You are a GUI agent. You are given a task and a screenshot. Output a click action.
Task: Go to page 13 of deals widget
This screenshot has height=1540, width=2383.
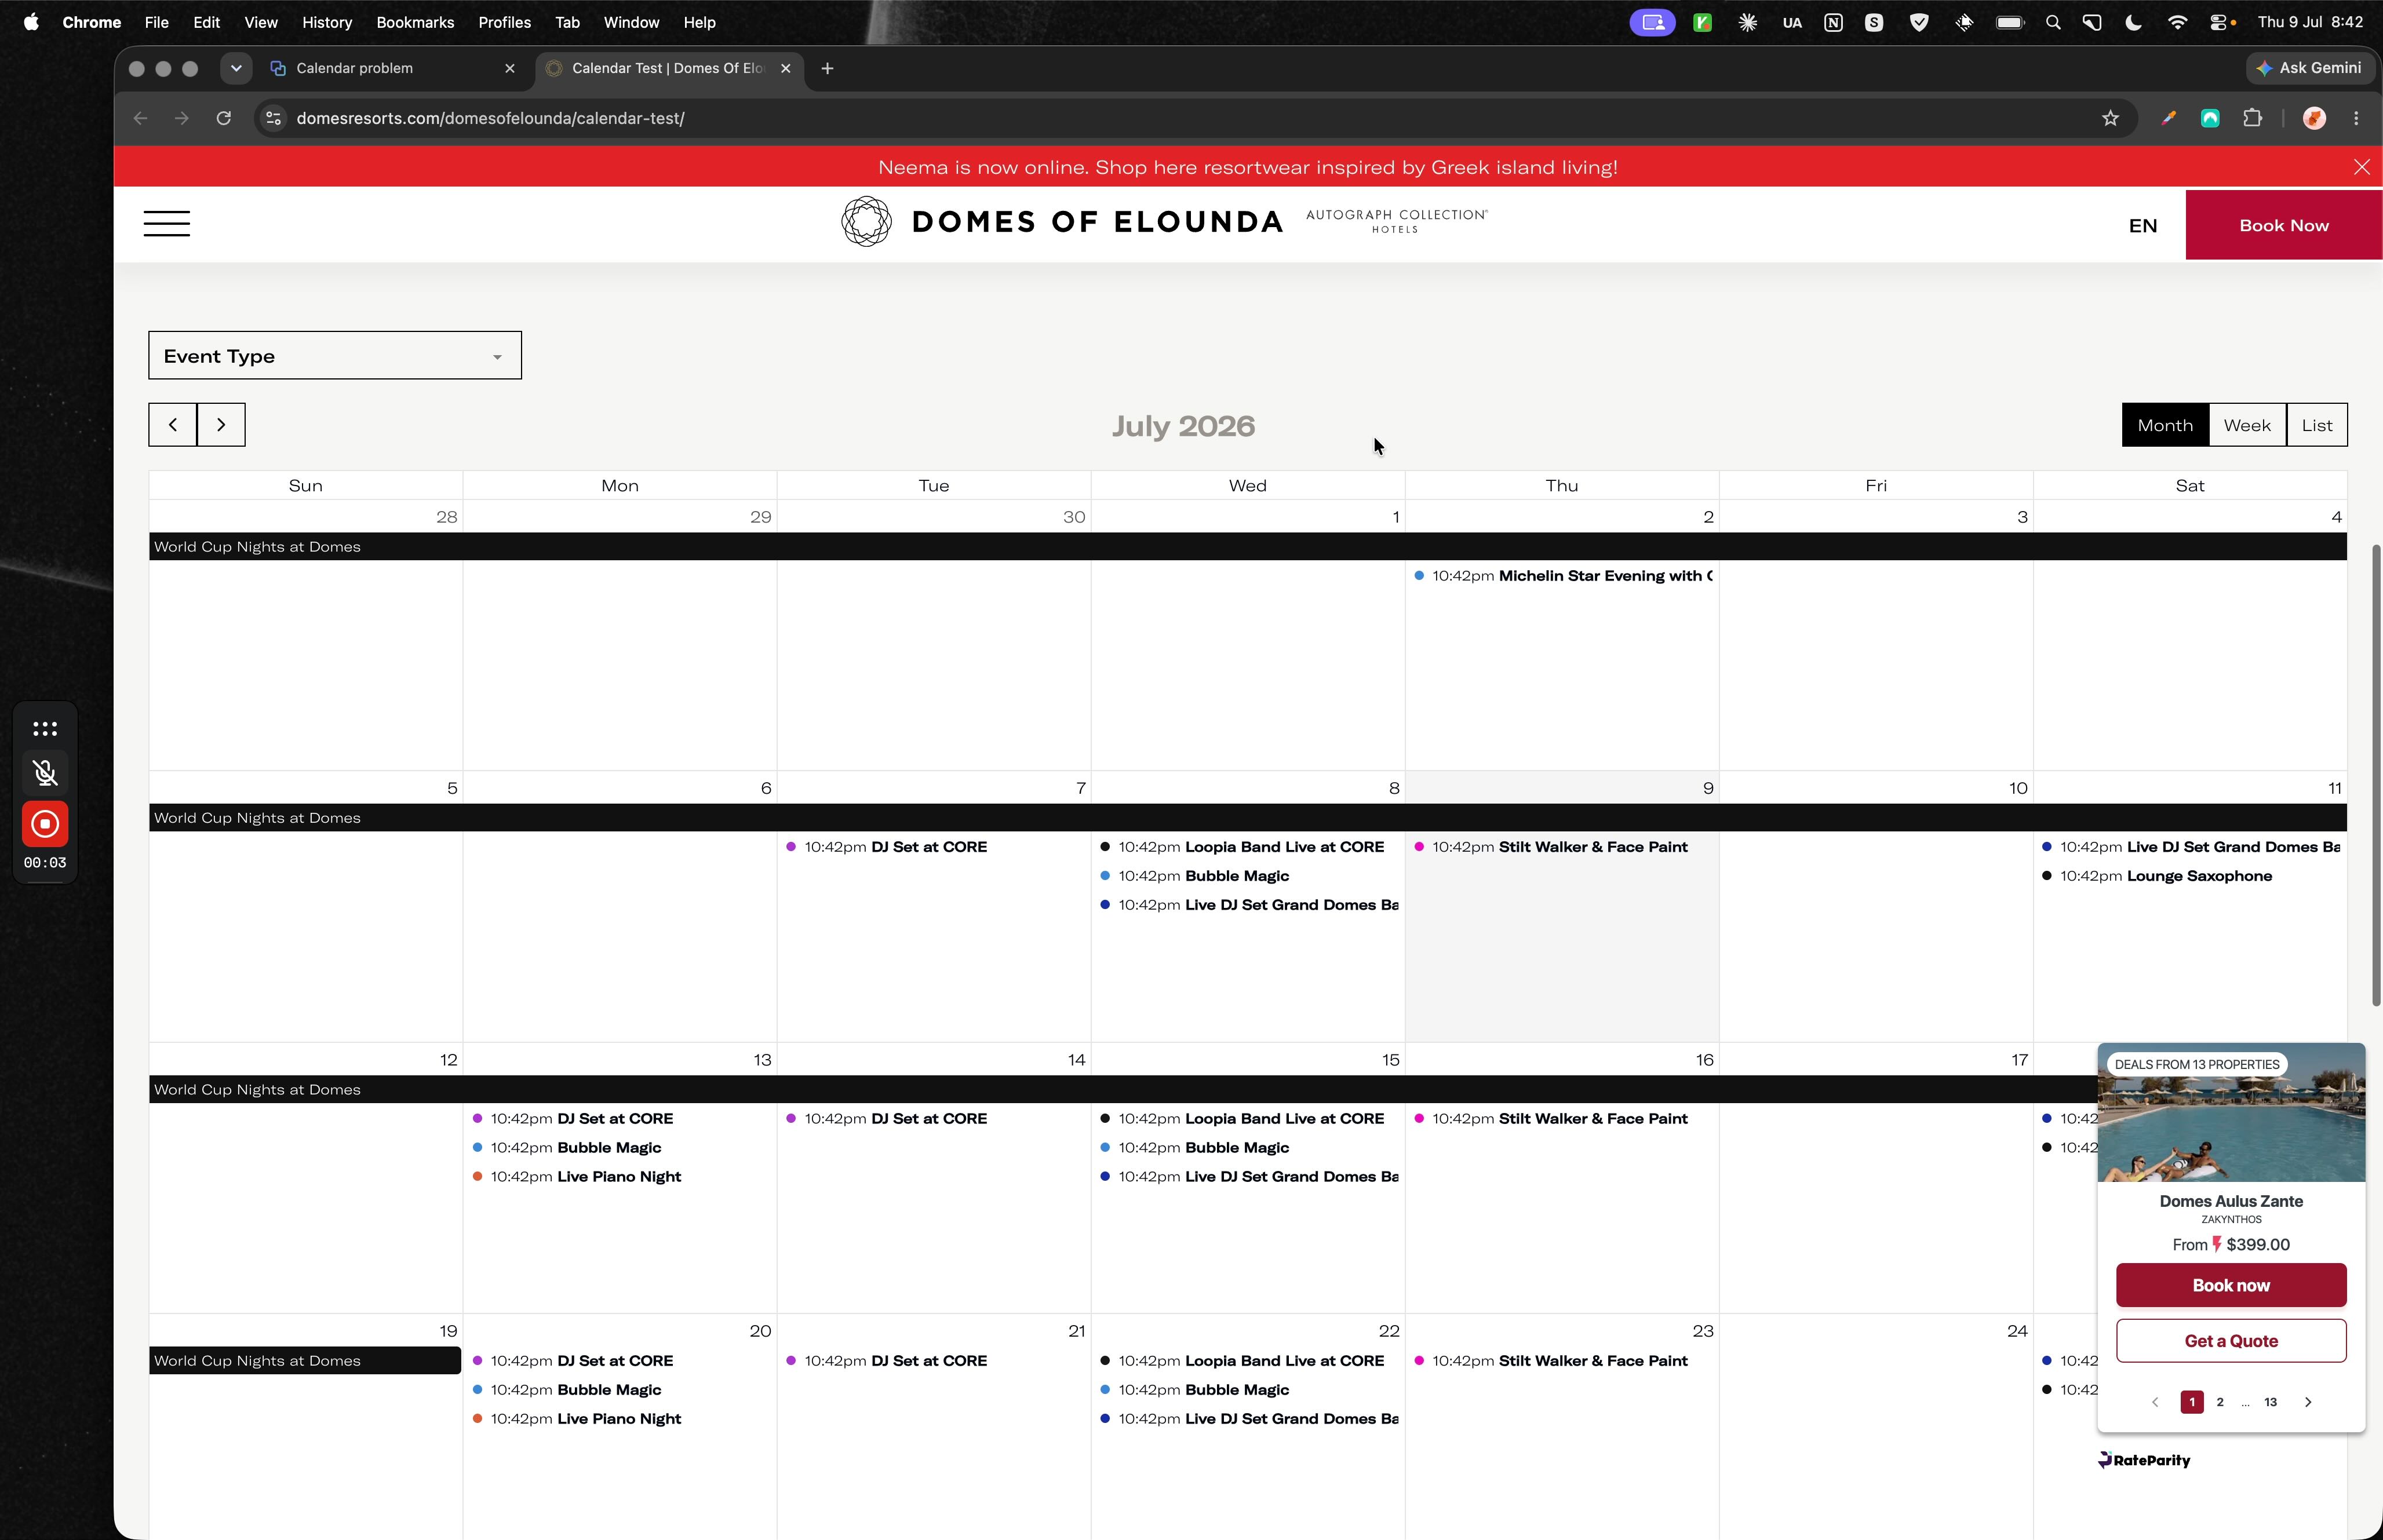pyautogui.click(x=2270, y=1402)
